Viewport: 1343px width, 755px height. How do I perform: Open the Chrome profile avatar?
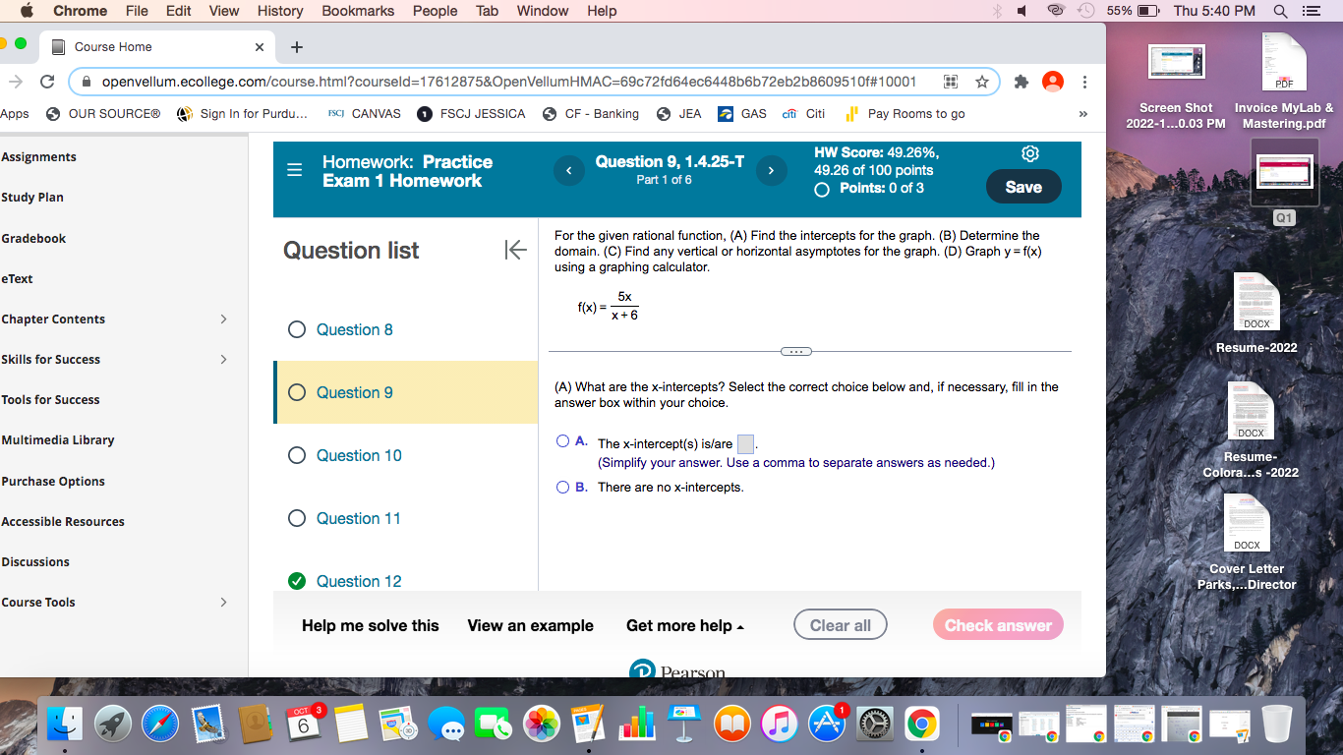[x=1053, y=82]
